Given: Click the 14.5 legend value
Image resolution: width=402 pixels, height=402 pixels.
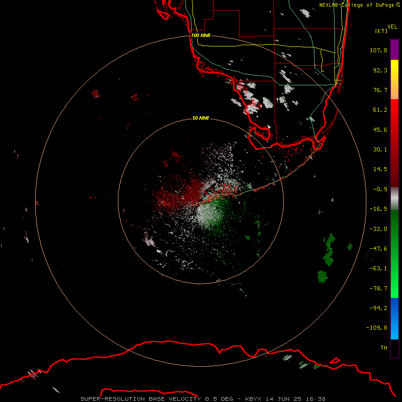Looking at the screenshot, I should click(x=380, y=169).
